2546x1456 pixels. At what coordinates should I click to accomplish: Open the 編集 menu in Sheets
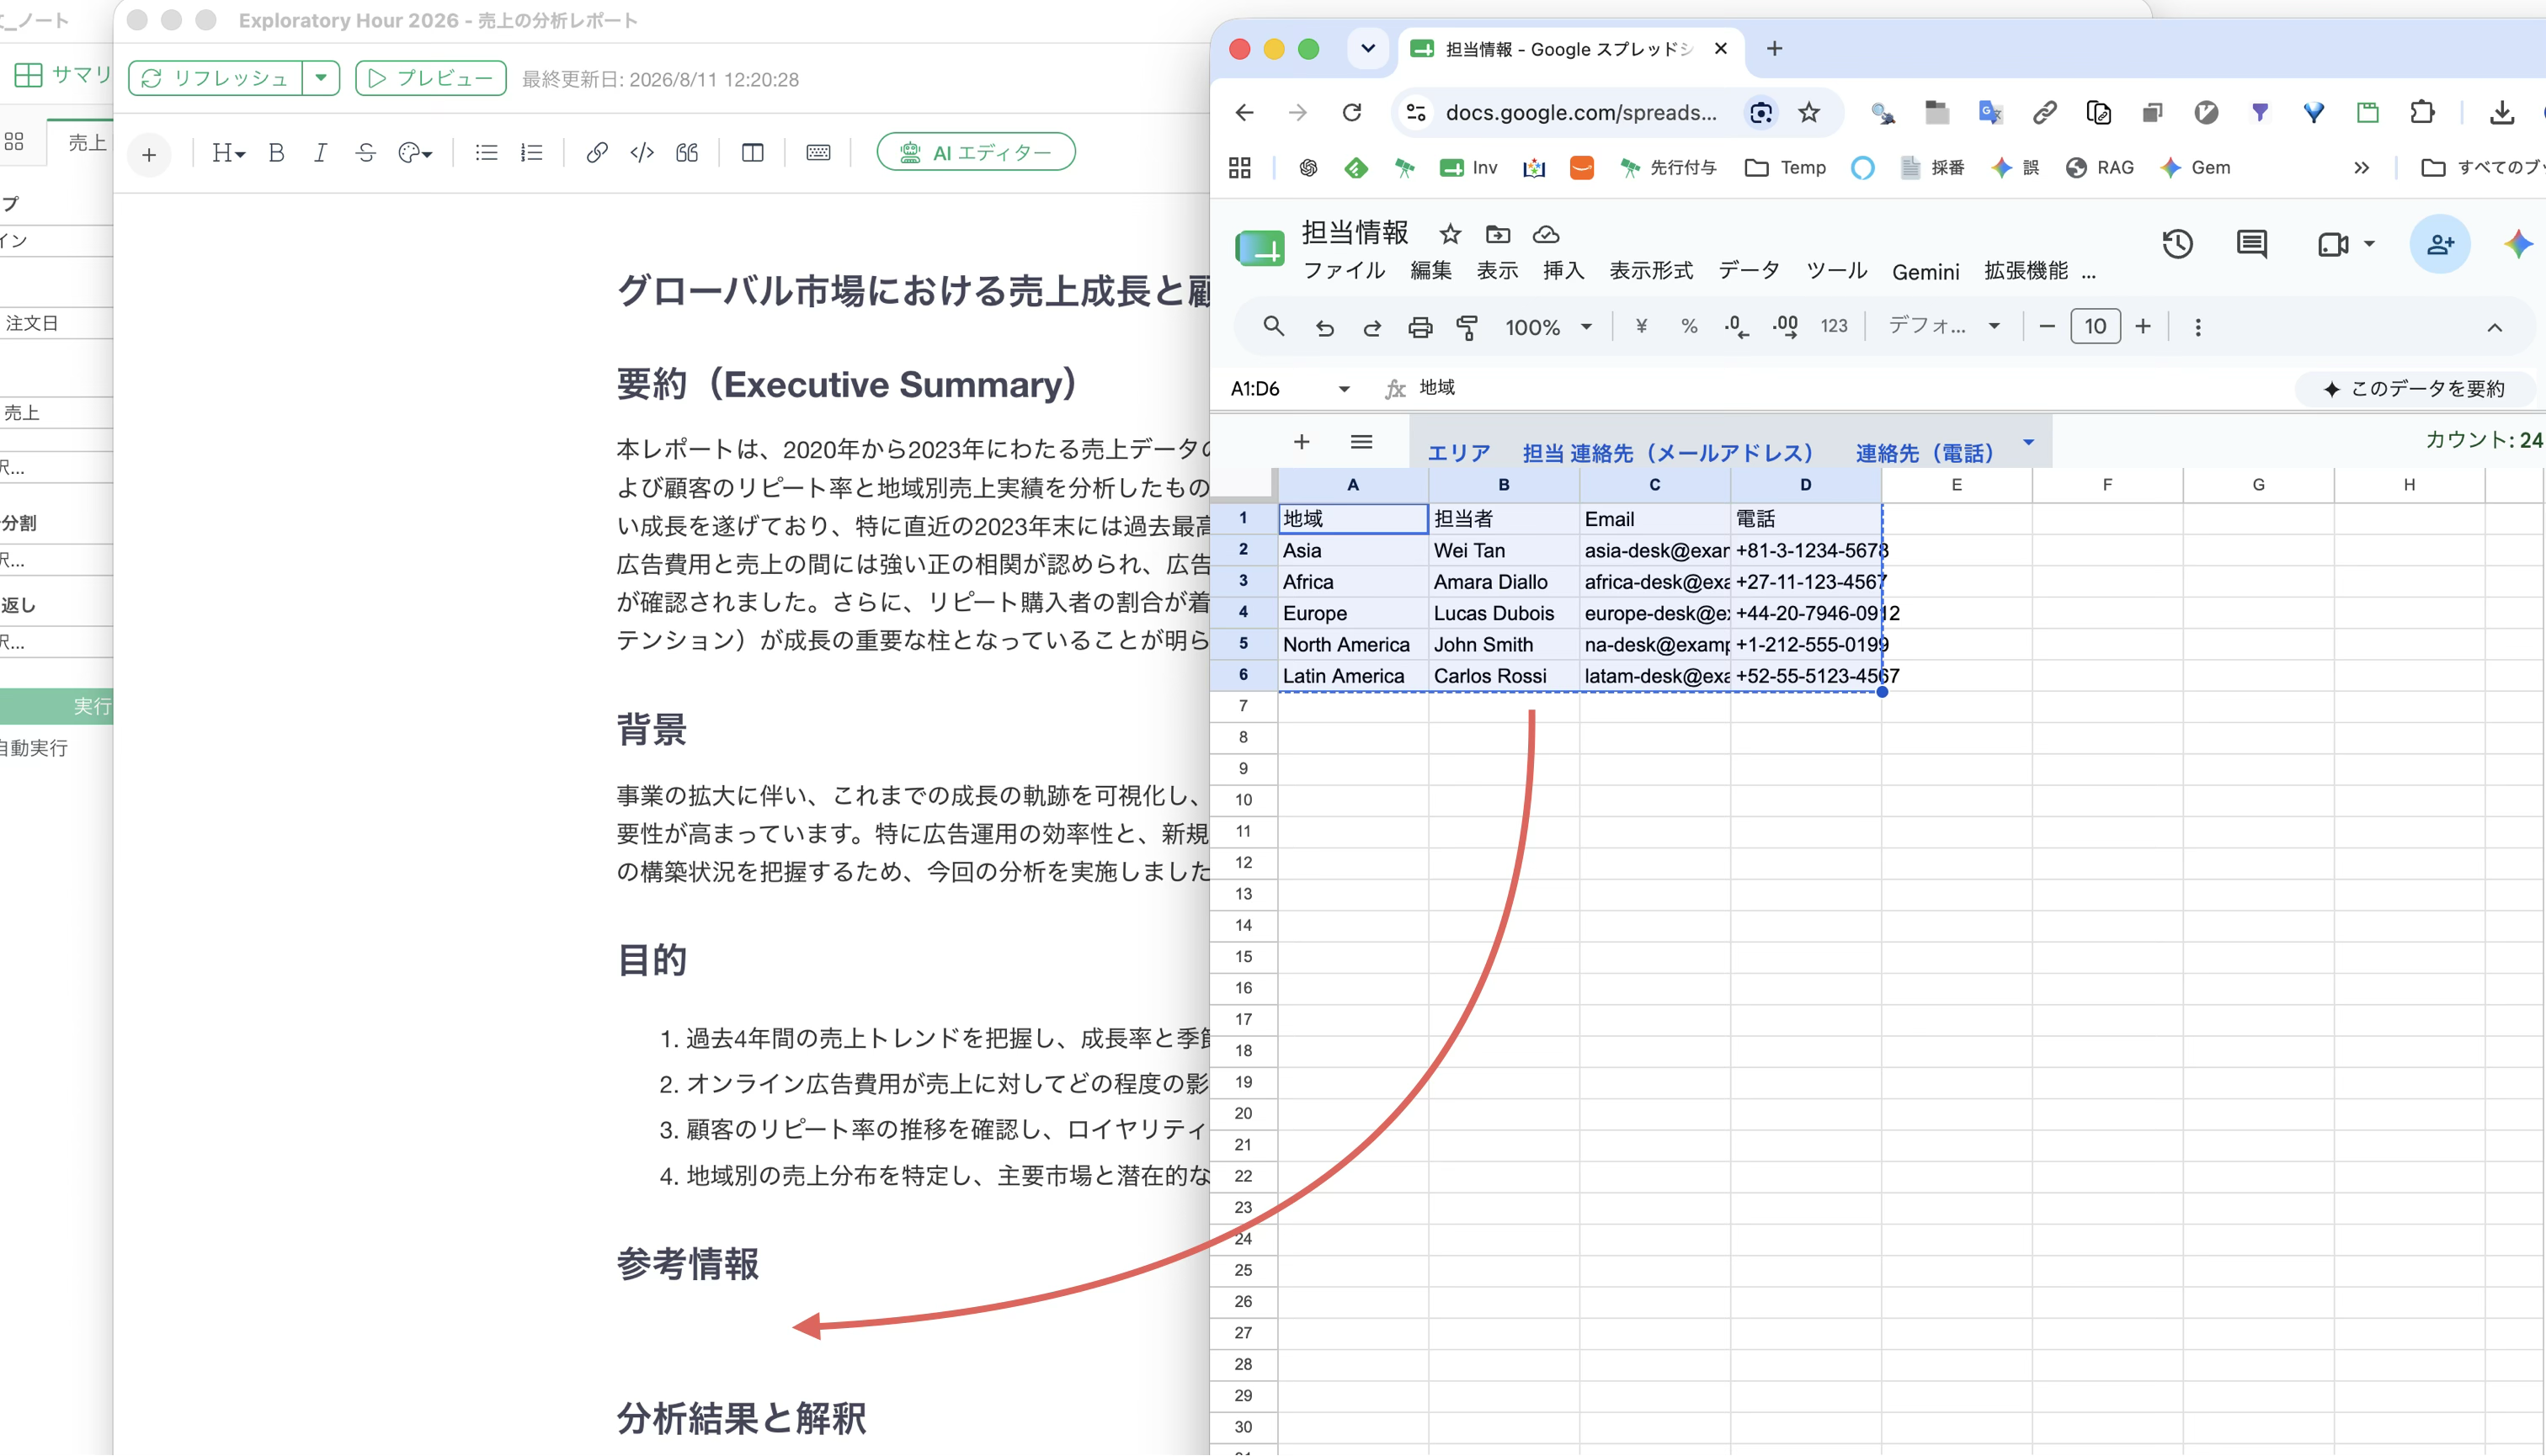pos(1430,271)
